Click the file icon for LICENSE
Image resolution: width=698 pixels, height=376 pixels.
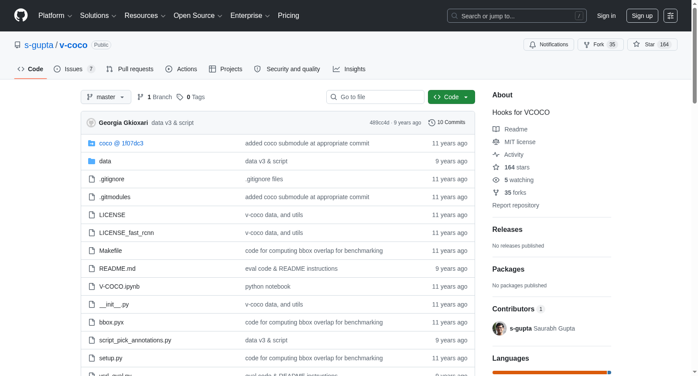92,215
